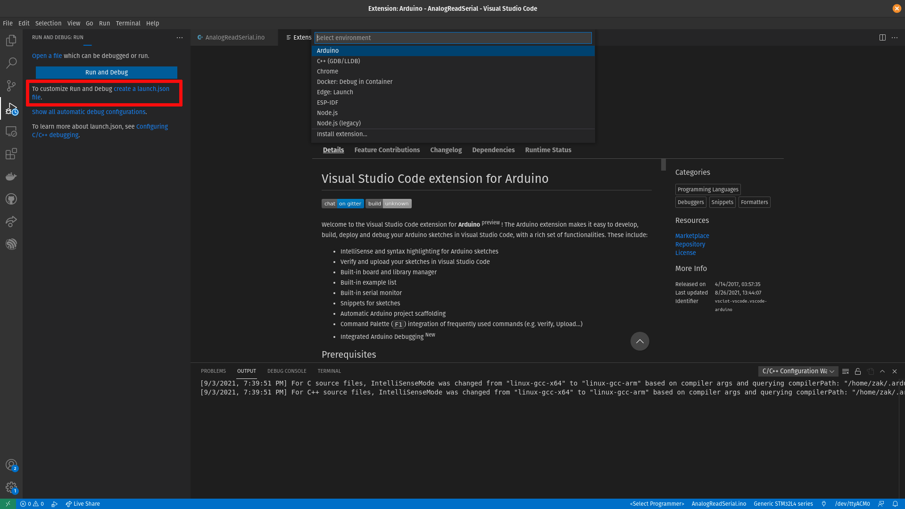Open Run and Debug more actions menu
This screenshot has width=905, height=509.
point(180,37)
